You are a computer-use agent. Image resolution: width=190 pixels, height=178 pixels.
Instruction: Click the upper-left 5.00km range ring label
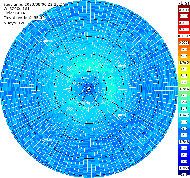click(33, 29)
